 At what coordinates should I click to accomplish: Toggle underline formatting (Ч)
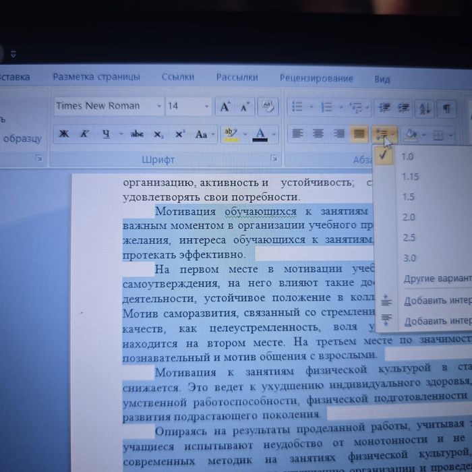click(106, 134)
